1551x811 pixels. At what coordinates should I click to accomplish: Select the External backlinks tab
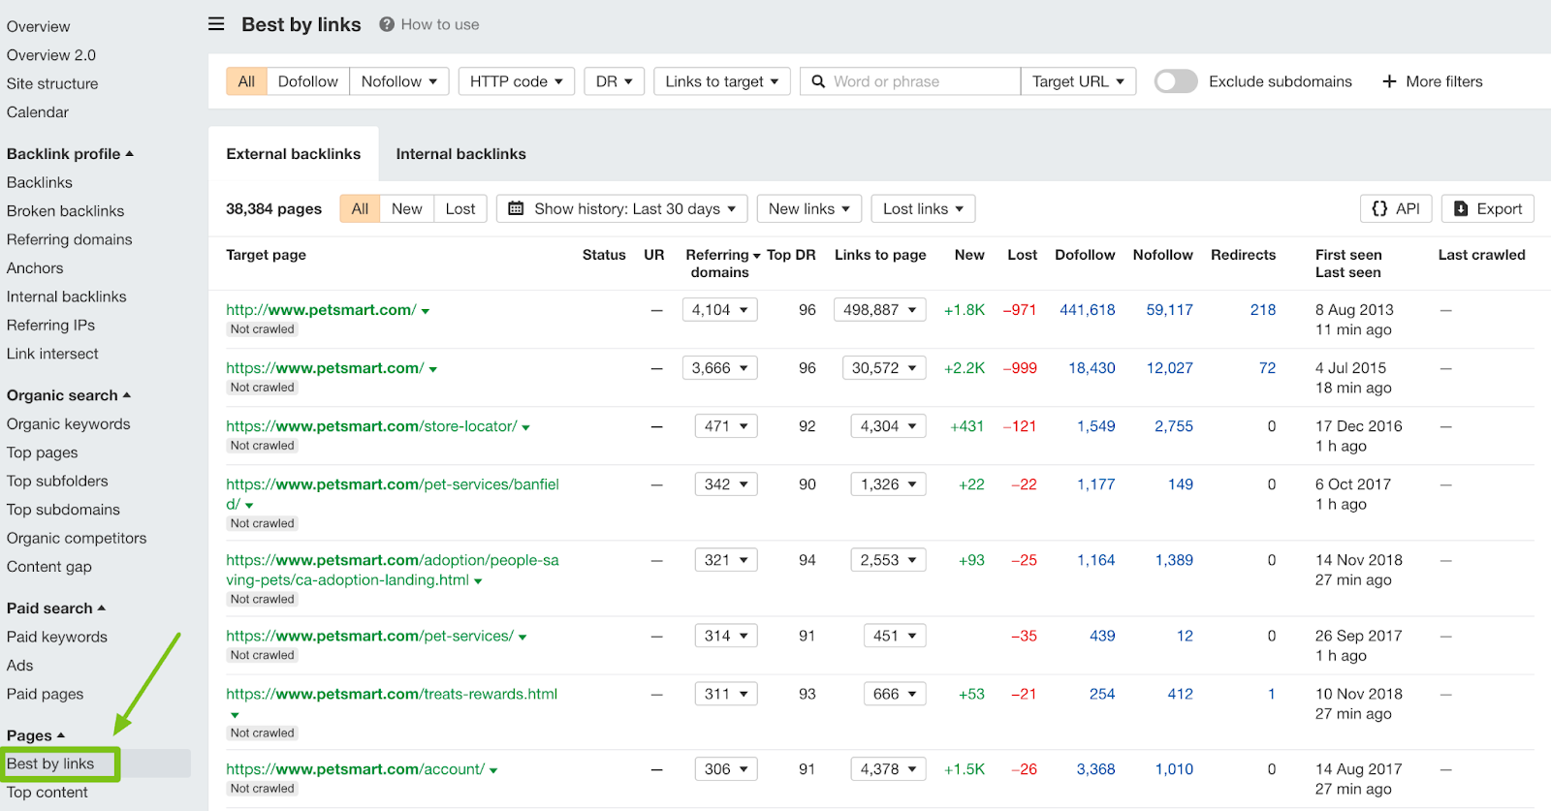point(294,153)
